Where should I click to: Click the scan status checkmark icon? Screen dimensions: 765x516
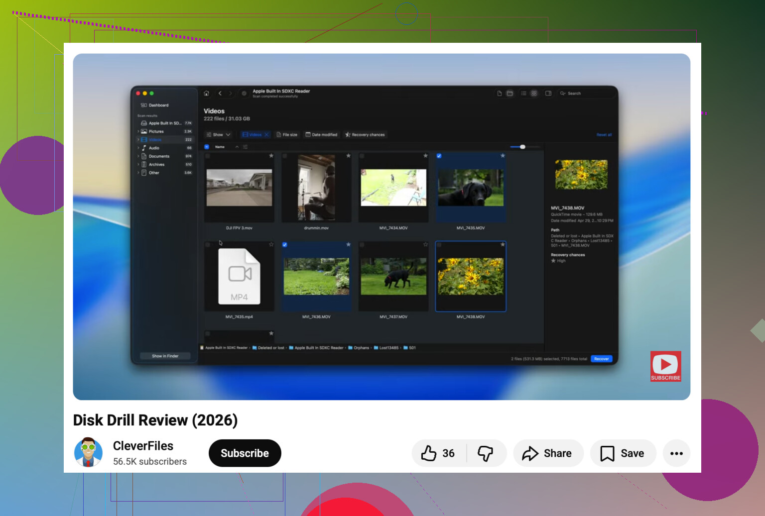[x=244, y=94]
